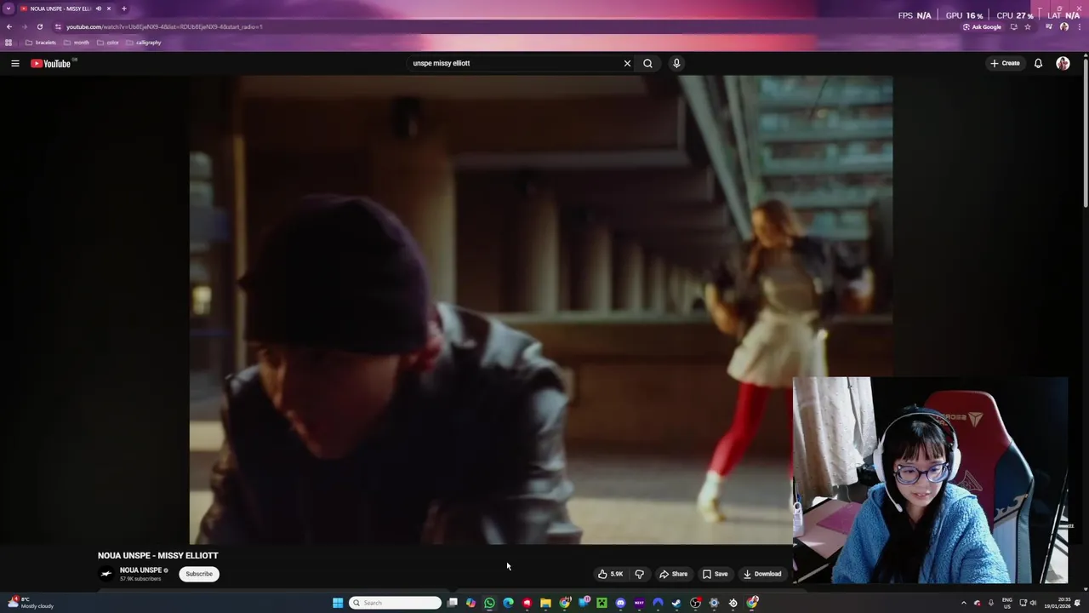Open the bookmarks apps grid icon
This screenshot has width=1089, height=613.
tap(9, 43)
